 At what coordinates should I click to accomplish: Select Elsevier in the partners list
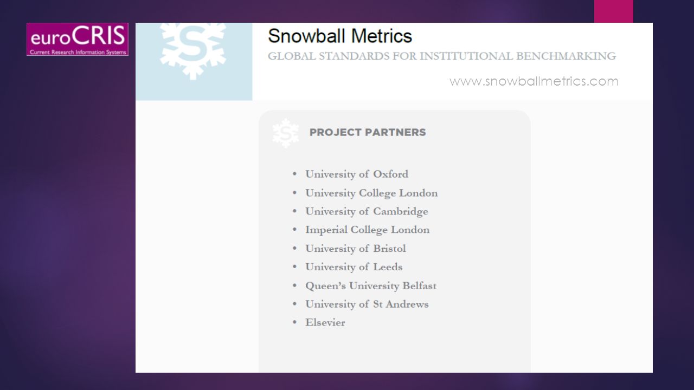[x=325, y=323]
